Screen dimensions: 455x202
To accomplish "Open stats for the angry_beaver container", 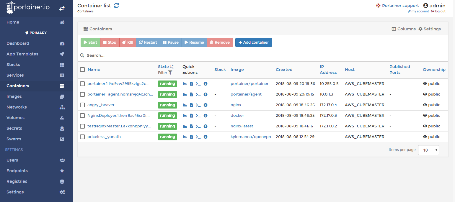I will pos(185,105).
